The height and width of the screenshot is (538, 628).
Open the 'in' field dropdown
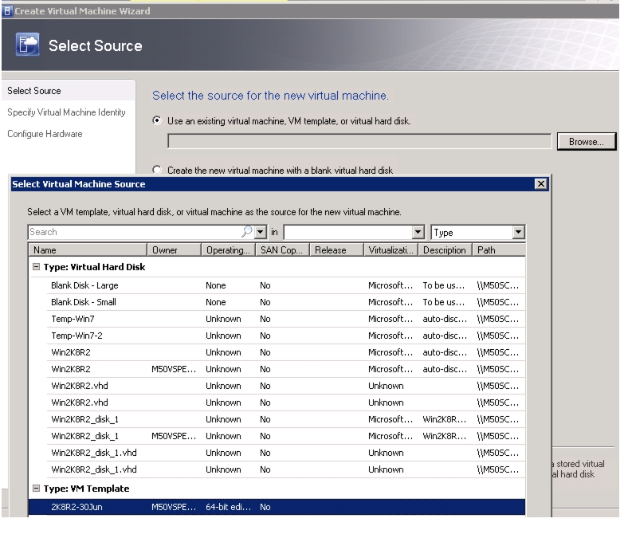click(x=418, y=232)
